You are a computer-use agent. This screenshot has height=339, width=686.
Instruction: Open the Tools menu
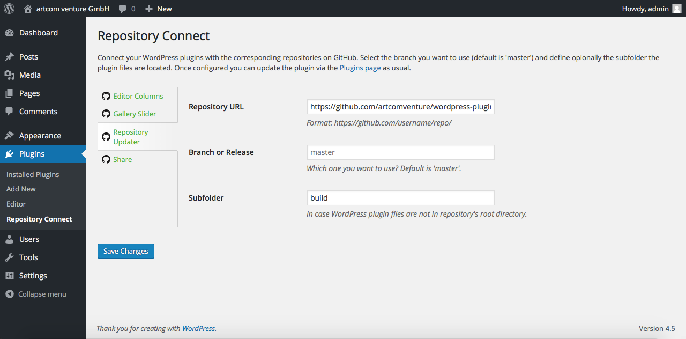pyautogui.click(x=43, y=257)
